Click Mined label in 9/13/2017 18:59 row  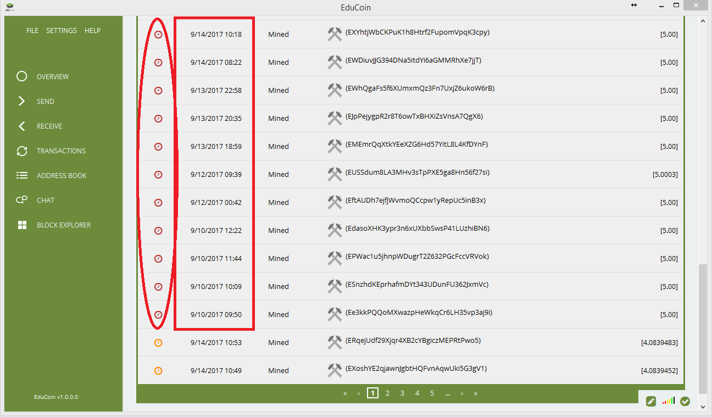[x=279, y=146]
